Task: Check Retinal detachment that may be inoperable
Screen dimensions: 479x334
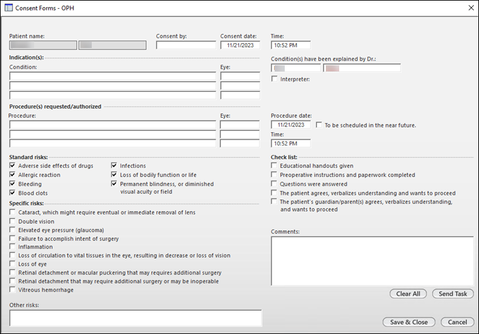Action: tap(12, 281)
